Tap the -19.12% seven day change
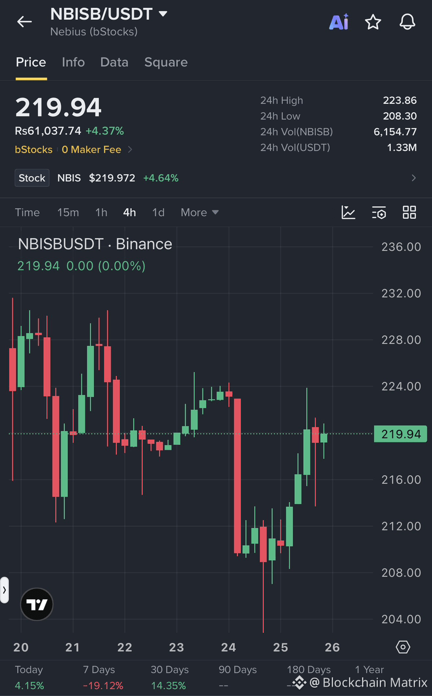The image size is (432, 696). point(103,686)
